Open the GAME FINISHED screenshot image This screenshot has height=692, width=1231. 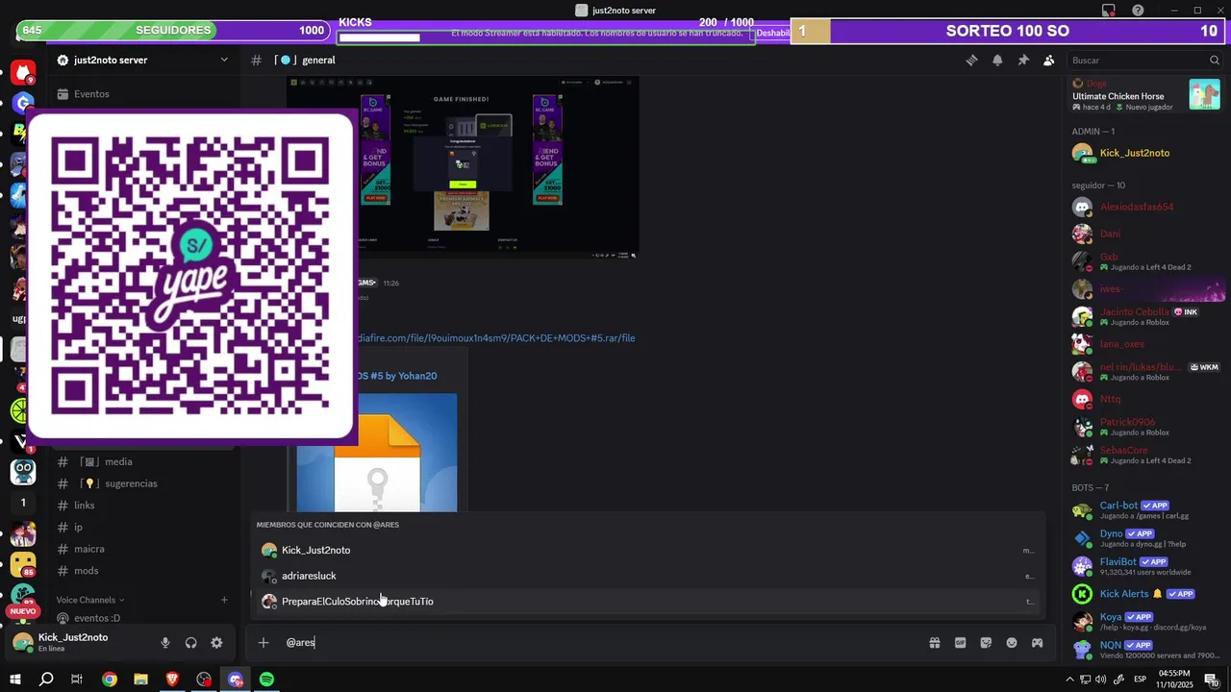tap(463, 167)
